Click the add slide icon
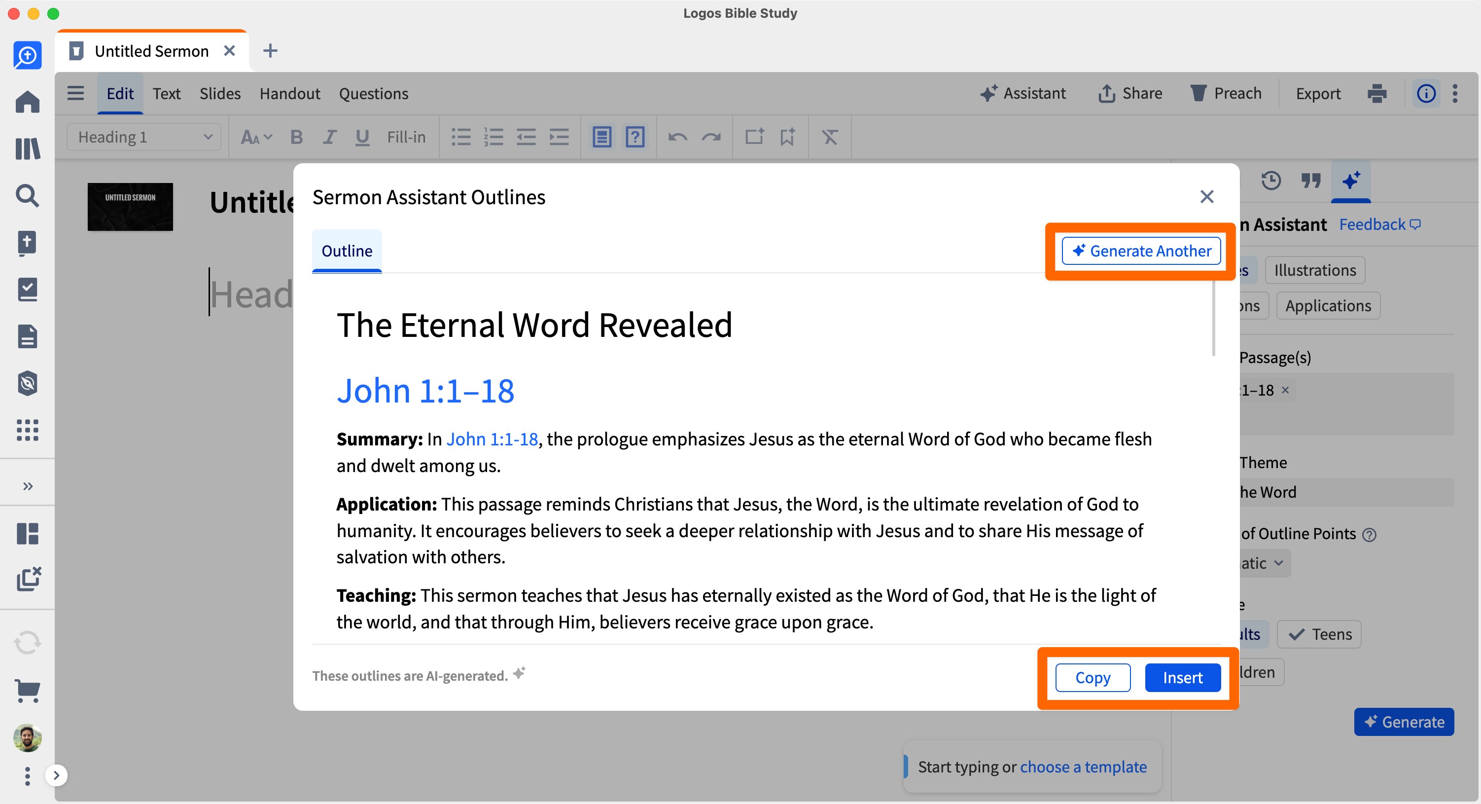 [754, 137]
